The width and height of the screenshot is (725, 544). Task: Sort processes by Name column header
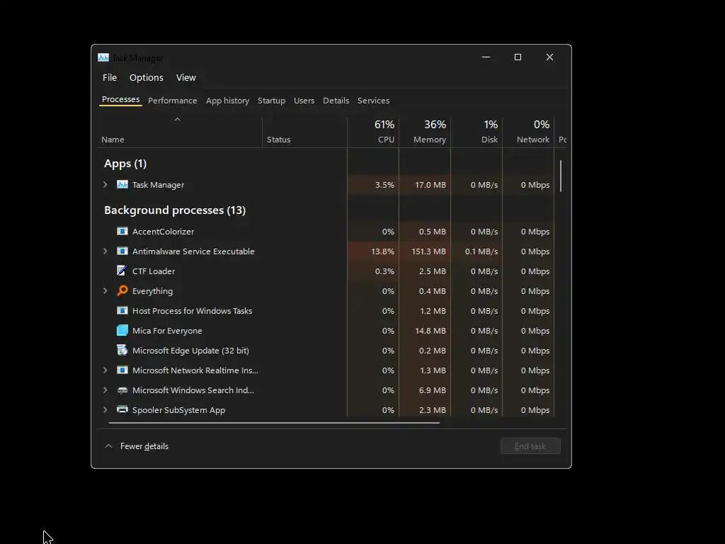[179, 132]
